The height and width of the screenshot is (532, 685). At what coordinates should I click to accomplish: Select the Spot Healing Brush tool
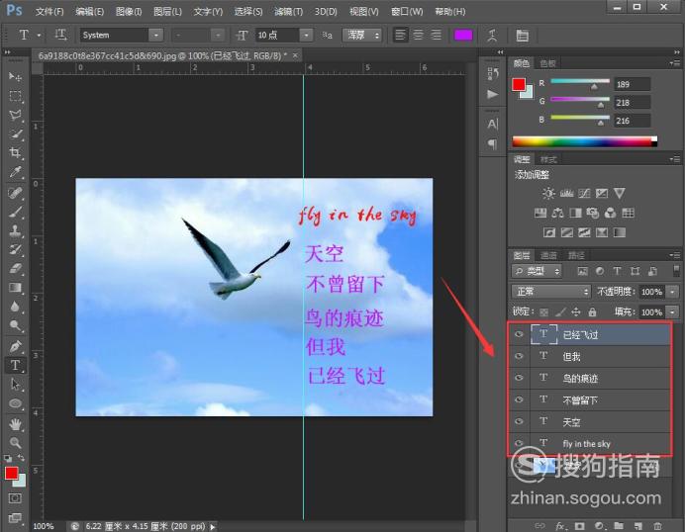point(15,193)
